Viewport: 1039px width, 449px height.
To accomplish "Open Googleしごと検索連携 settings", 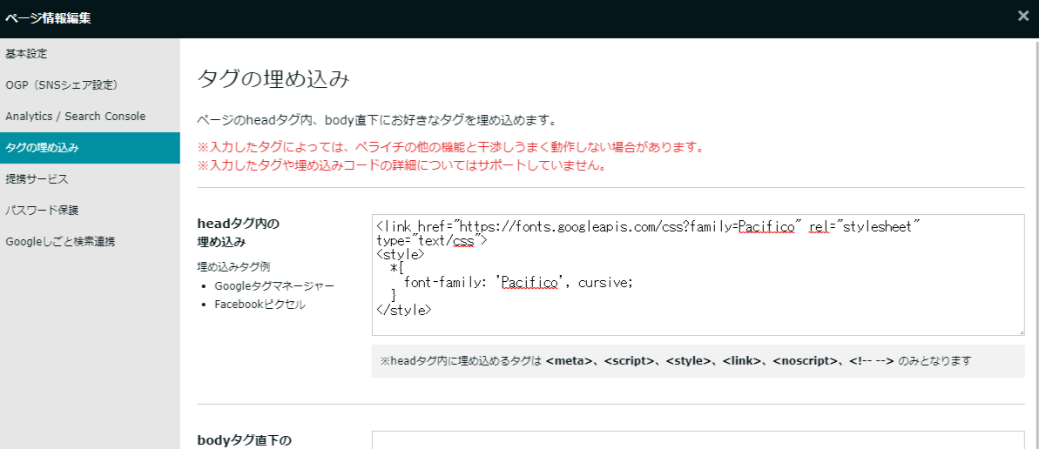I will (x=90, y=242).
